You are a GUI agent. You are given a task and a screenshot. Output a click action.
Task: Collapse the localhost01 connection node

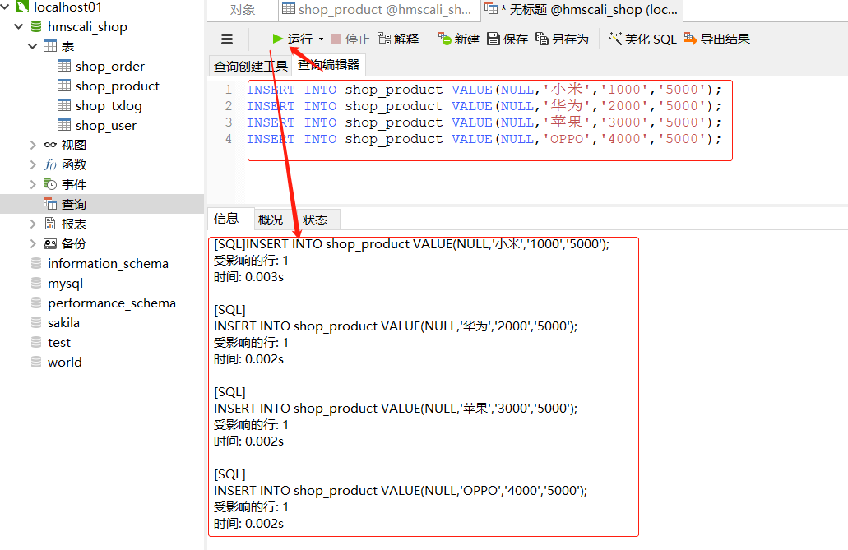[5, 7]
